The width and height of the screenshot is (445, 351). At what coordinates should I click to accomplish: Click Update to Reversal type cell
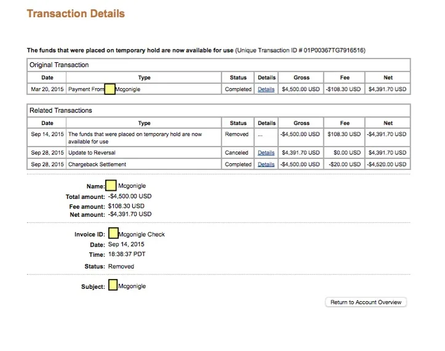(143, 153)
